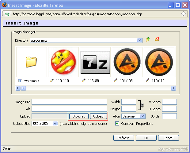Click the 'Done' status bar text
Viewport: 190px width, 153px height.
tap(7, 148)
